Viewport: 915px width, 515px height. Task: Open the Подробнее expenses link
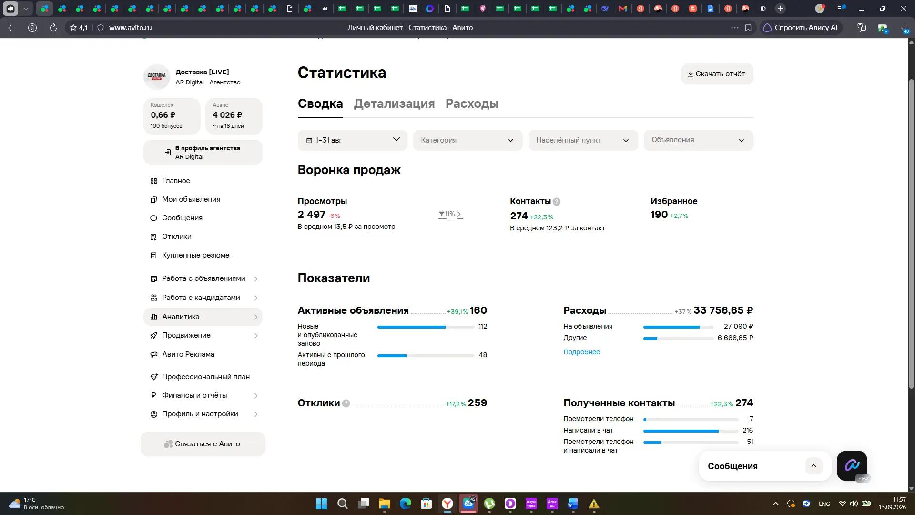581,352
